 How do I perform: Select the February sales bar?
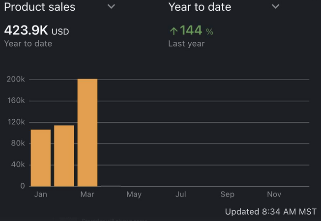[64, 156]
